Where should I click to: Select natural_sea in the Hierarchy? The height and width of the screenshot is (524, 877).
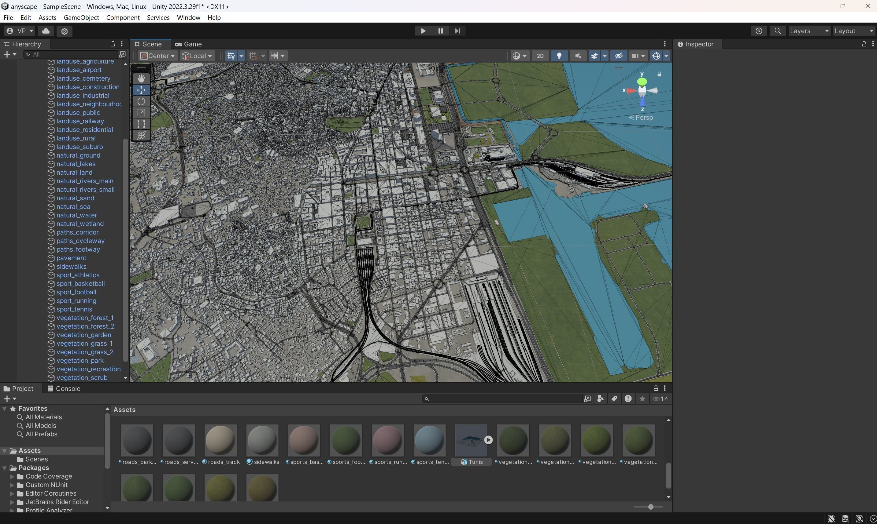[x=73, y=207]
